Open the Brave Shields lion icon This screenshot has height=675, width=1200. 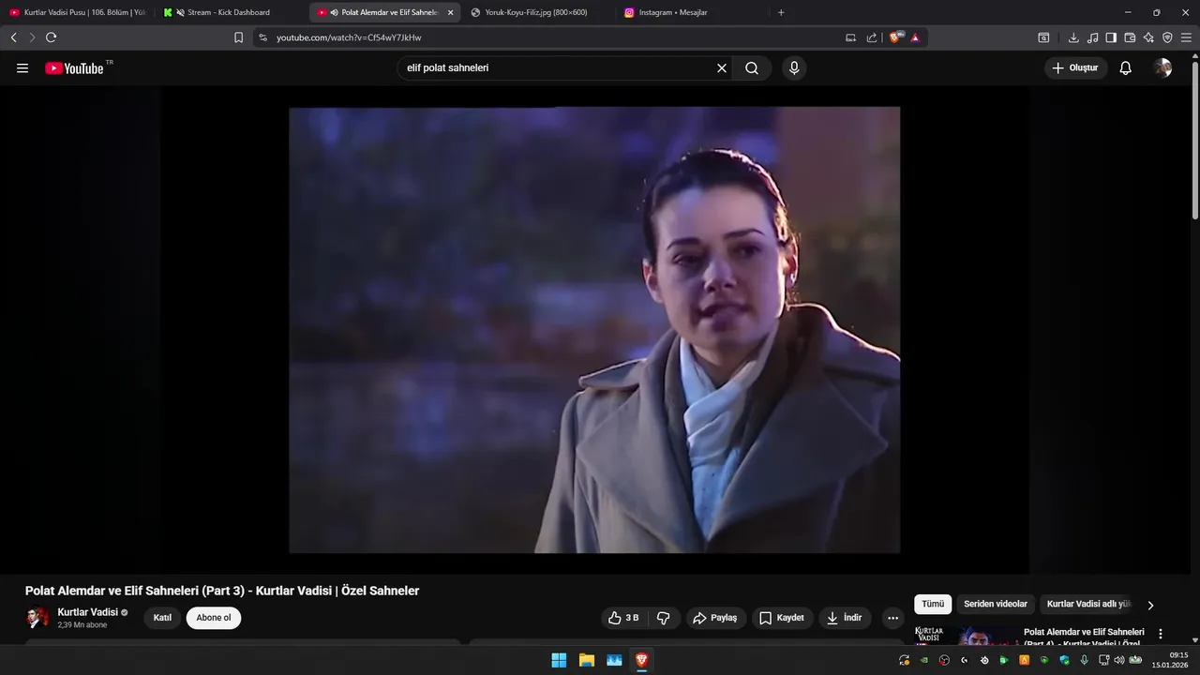pos(895,37)
